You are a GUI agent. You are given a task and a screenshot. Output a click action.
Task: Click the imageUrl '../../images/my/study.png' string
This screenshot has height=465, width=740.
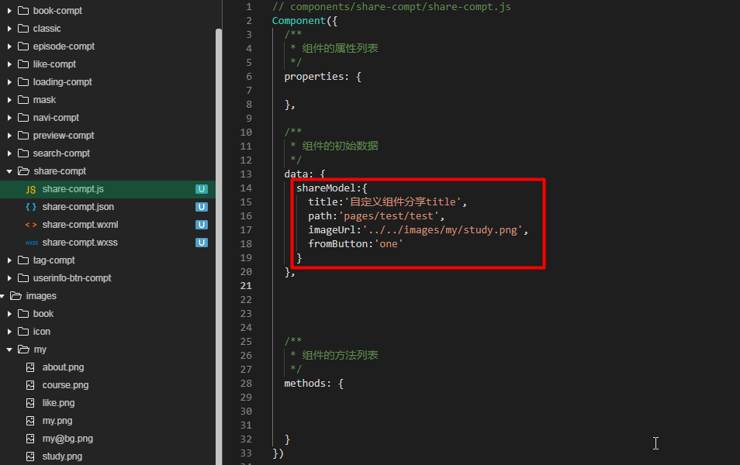tap(442, 230)
